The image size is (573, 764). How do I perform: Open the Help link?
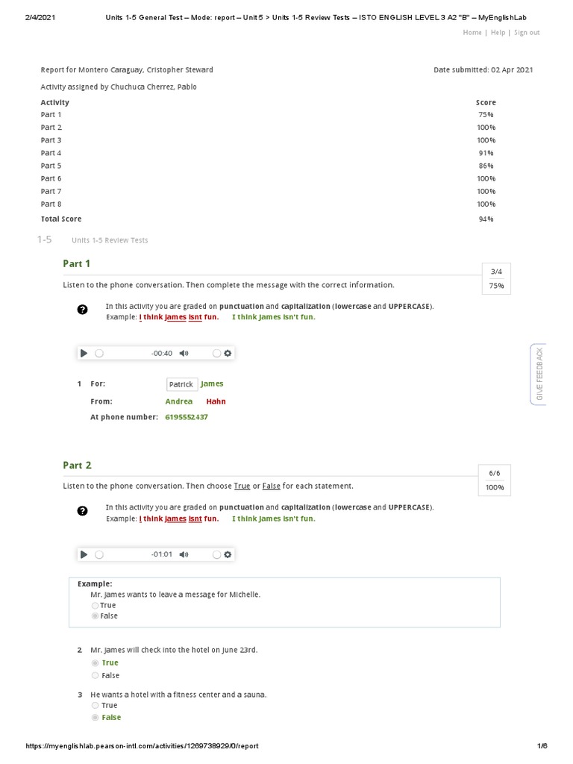point(498,33)
